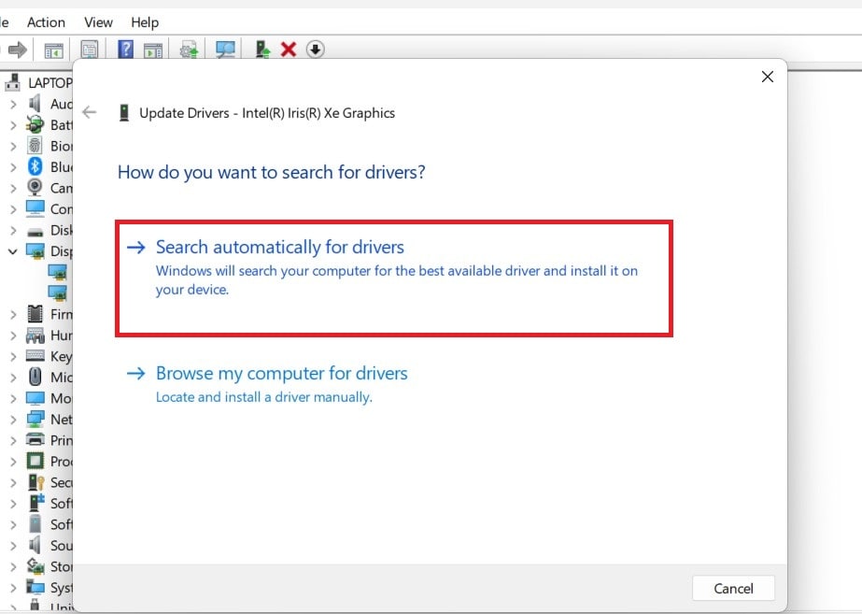Click Scan for hardware changes monitor icon
This screenshot has height=614, width=862.
(x=225, y=50)
